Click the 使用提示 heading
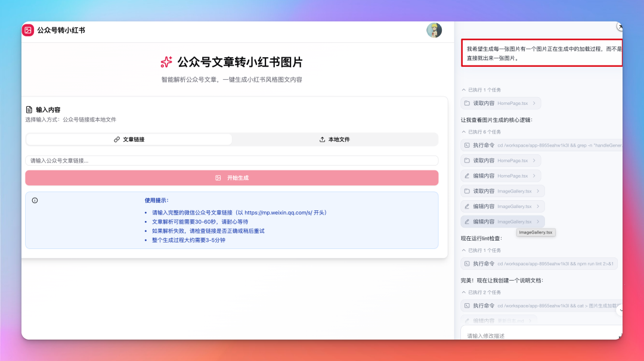The width and height of the screenshot is (644, 361). (156, 201)
